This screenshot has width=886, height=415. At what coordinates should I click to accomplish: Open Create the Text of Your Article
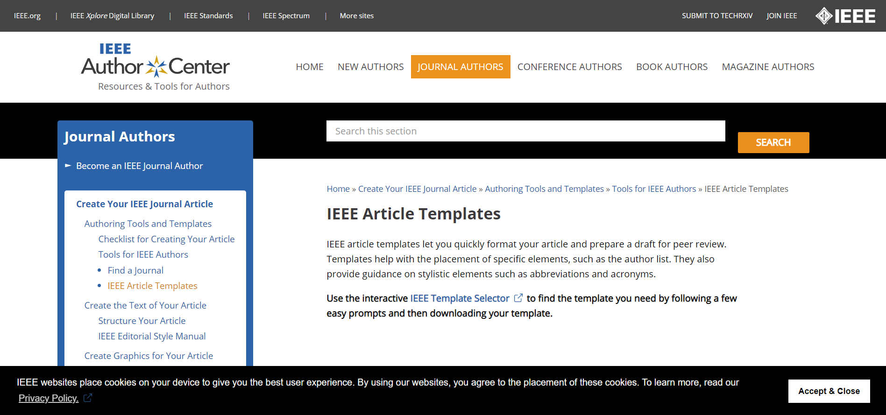[145, 305]
